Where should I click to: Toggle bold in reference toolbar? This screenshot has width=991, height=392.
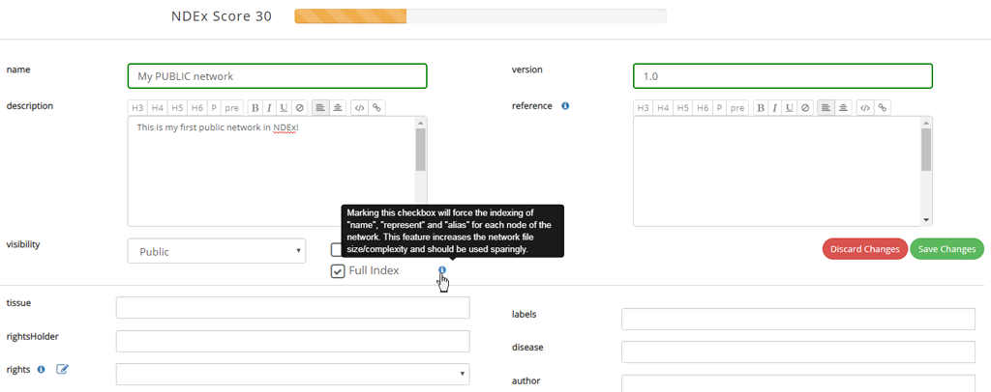(x=761, y=108)
